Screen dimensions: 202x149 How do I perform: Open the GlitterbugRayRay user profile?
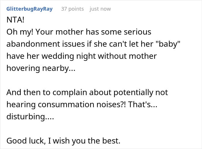29,9
